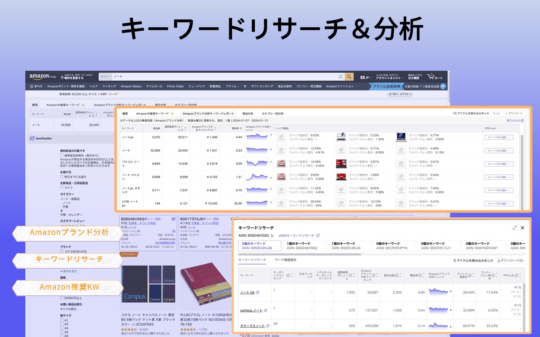
Task: Click the play arrow beside TV番組見放題
Action: 443,86
